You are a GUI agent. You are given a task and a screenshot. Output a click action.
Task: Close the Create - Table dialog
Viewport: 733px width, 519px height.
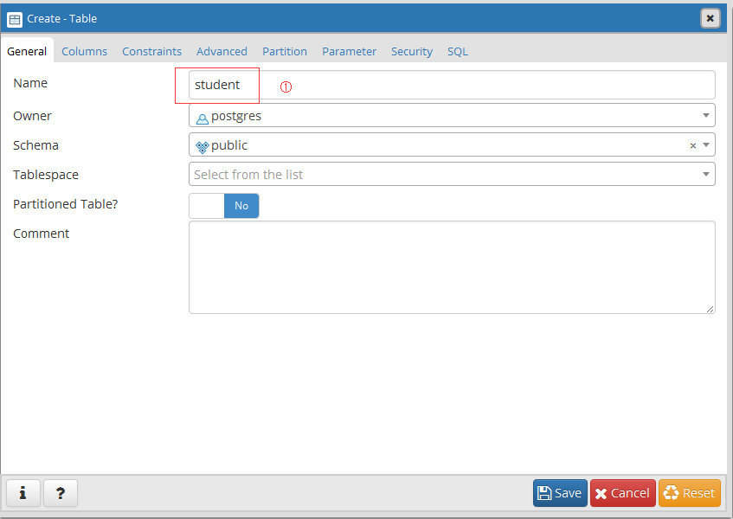tap(710, 19)
